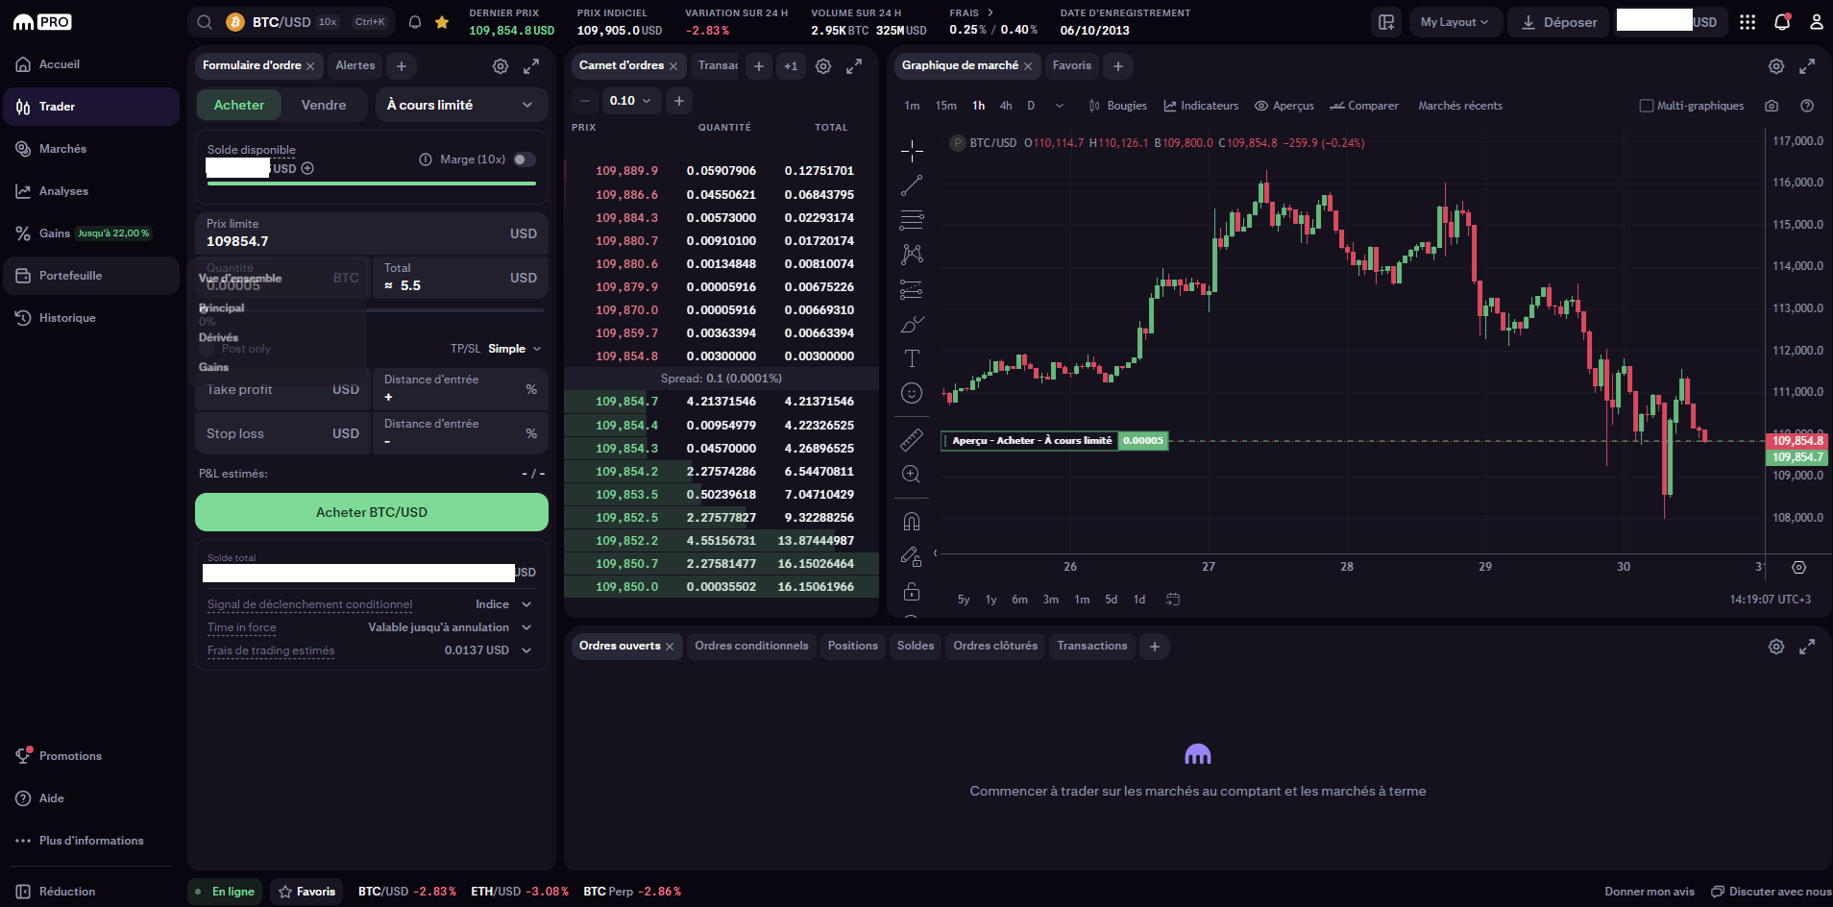Switch to the Positions tab
1833x907 pixels.
pos(852,646)
